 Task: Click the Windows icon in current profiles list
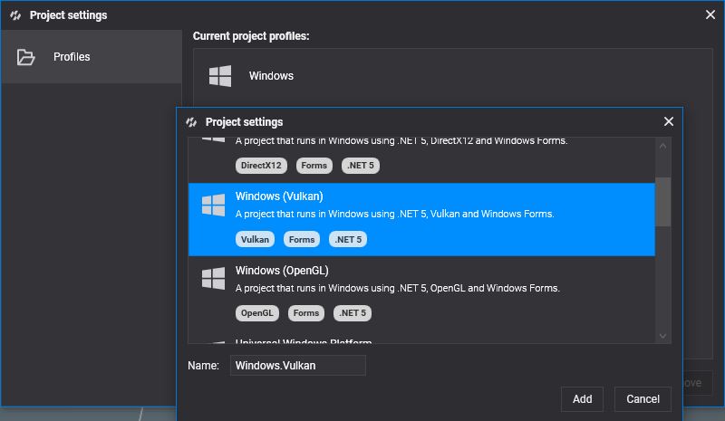pos(219,76)
